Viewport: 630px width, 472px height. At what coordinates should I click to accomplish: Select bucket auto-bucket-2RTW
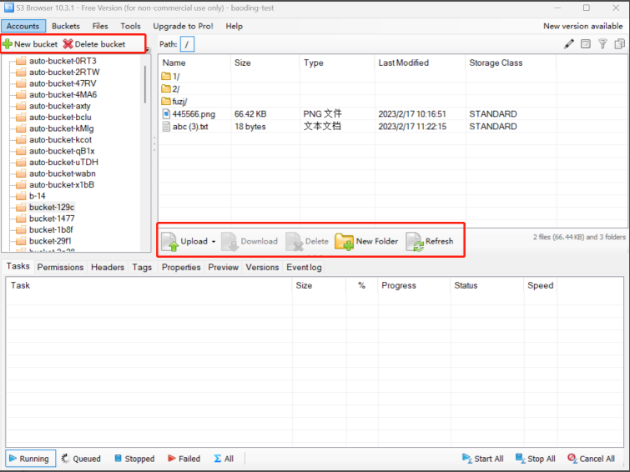(x=64, y=73)
